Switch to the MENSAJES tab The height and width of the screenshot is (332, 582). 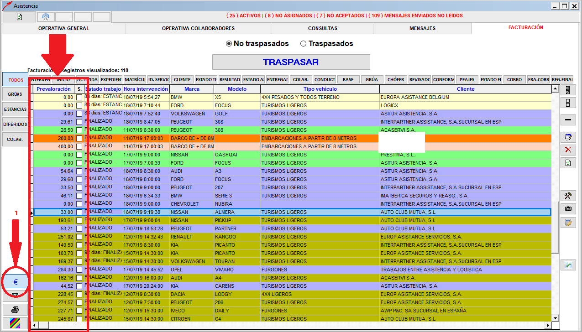click(422, 28)
